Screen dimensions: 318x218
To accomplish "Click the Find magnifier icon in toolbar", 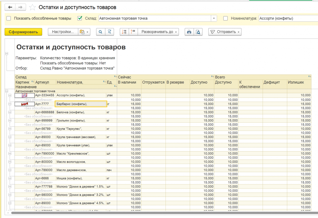I will pos(101,32).
